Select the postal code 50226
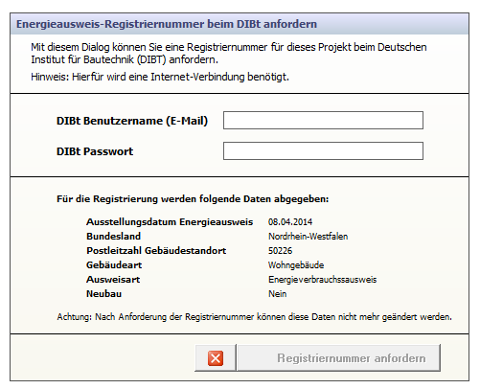The image size is (480, 389). [x=280, y=251]
